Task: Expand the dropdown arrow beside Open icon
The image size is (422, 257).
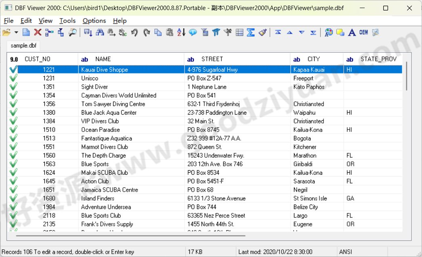Action: pos(16,33)
